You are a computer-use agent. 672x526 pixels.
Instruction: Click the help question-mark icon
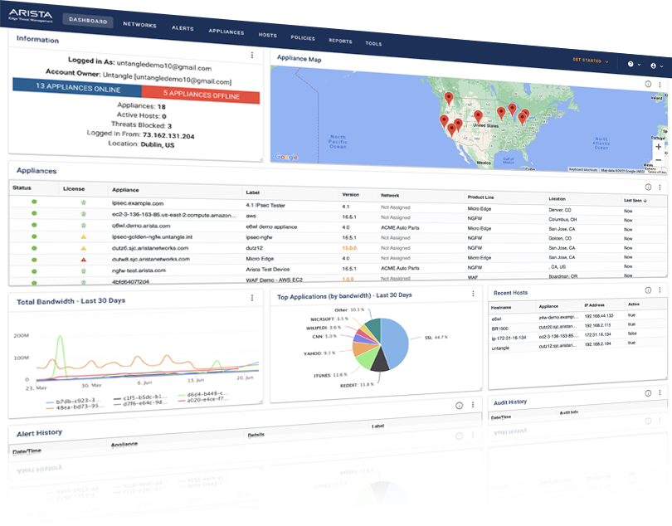click(x=631, y=64)
